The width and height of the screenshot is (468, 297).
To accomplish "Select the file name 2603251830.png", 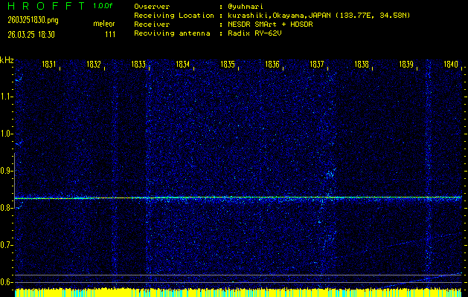I will (33, 20).
